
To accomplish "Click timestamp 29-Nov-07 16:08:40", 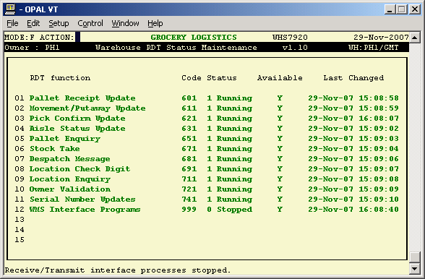I will [353, 210].
